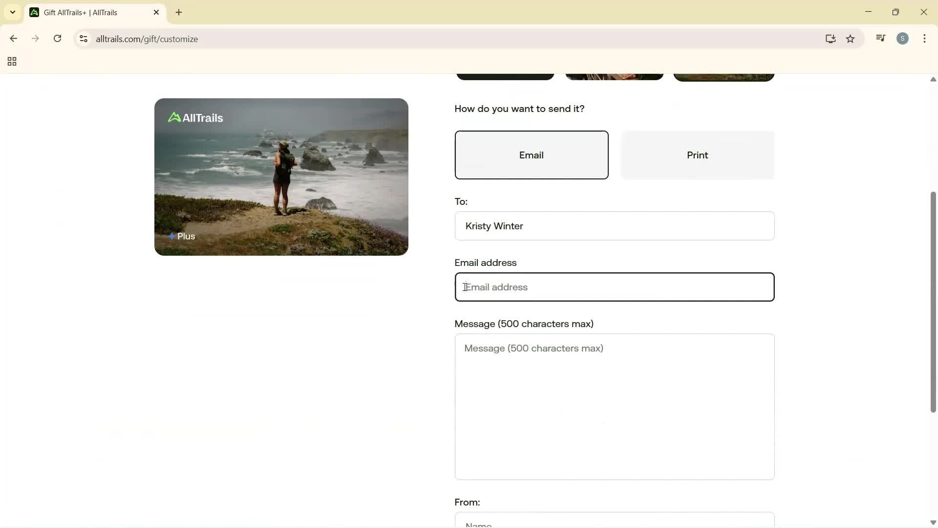Click the Email address input field
This screenshot has height=528, width=938.
pyautogui.click(x=614, y=287)
